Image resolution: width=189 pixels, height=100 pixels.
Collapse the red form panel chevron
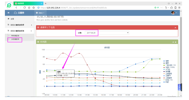pyautogui.click(x=175, y=28)
